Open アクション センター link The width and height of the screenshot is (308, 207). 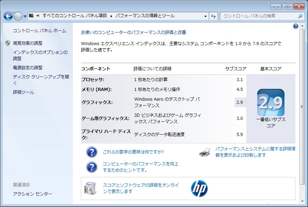(33, 194)
